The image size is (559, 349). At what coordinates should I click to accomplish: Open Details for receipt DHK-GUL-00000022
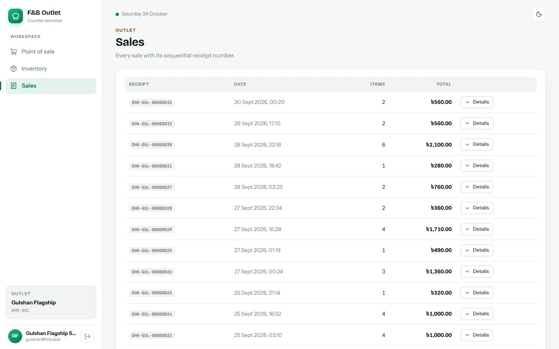tap(477, 335)
